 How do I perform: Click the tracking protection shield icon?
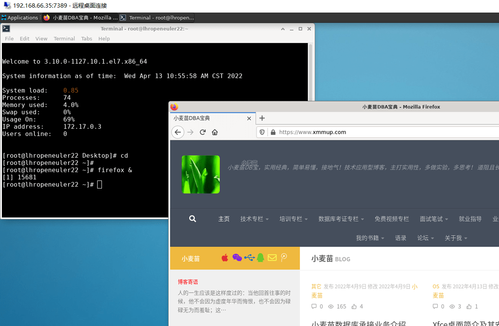point(262,132)
